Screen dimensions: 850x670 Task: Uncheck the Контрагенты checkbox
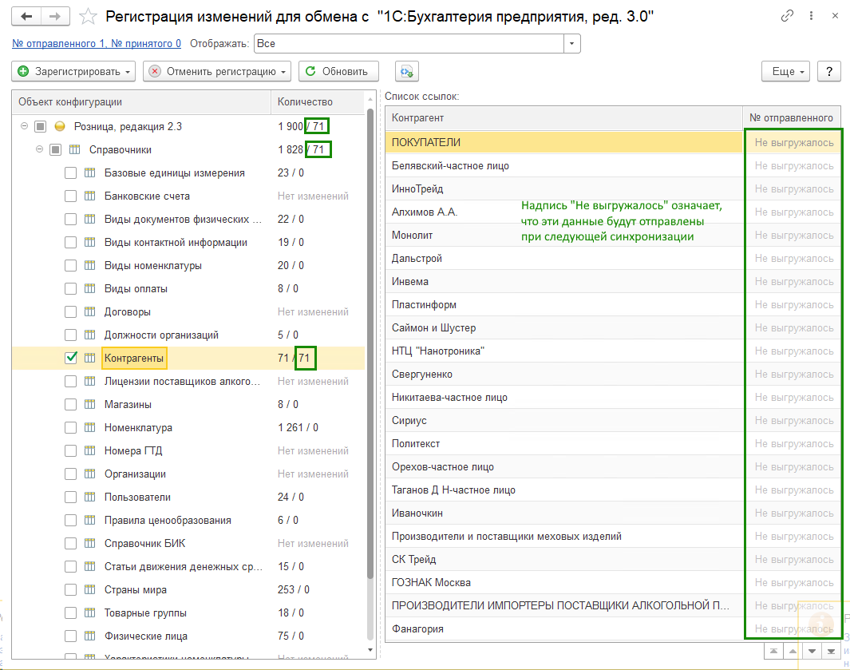coord(70,358)
